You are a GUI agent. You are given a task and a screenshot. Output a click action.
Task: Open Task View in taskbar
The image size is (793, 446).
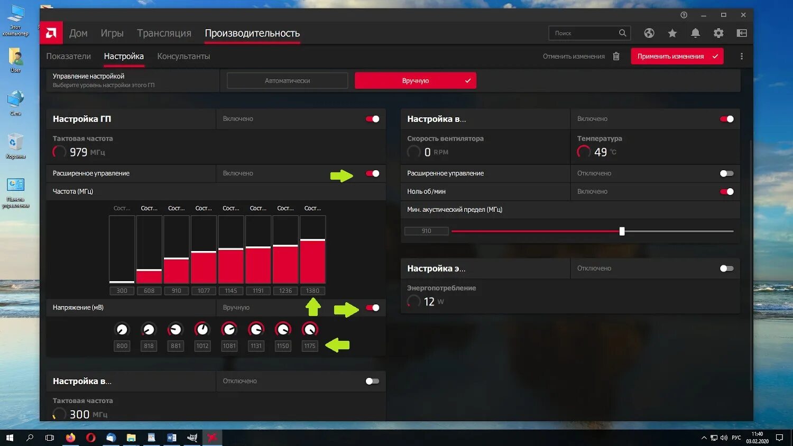[50, 438]
